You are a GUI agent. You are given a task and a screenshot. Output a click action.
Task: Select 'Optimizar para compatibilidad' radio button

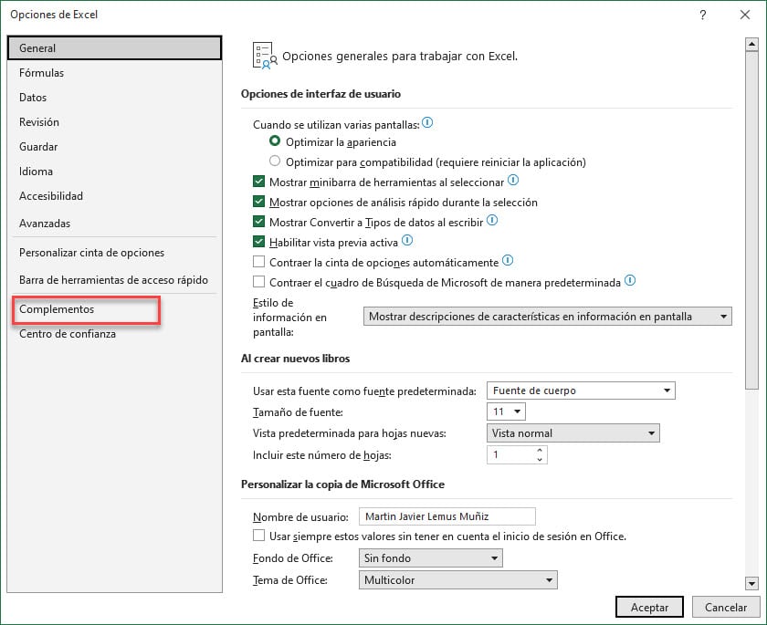(275, 162)
